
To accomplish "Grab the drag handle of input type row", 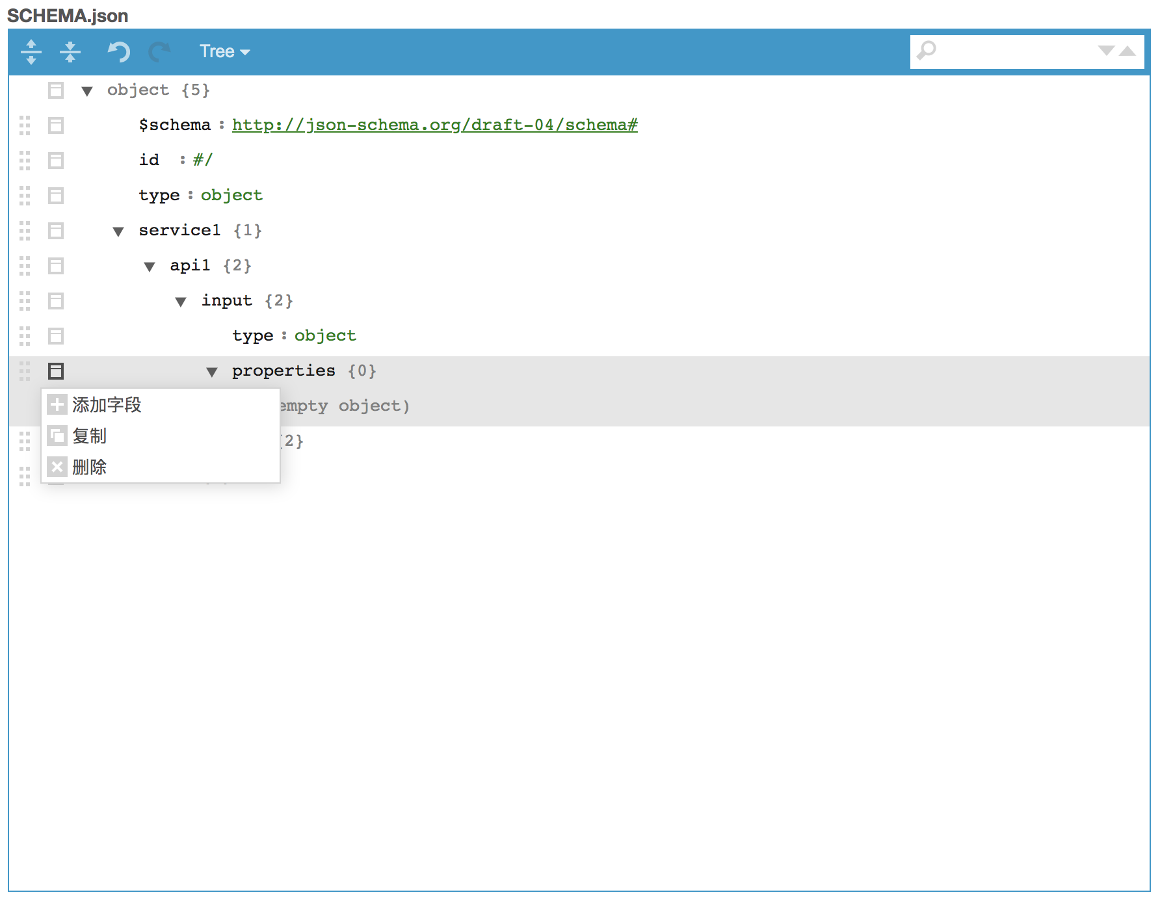I will (x=25, y=336).
